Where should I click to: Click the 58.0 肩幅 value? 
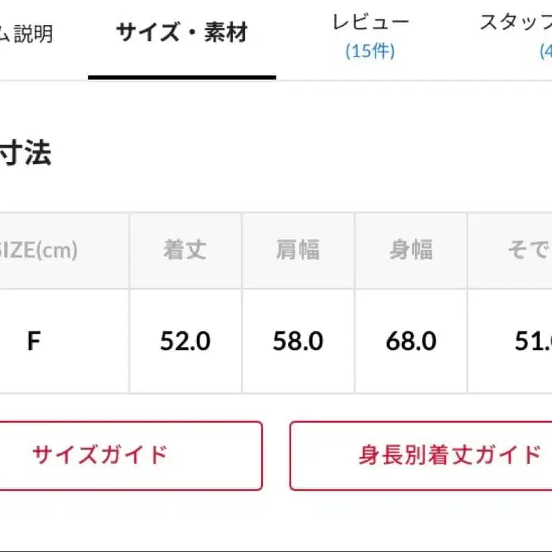coord(298,341)
